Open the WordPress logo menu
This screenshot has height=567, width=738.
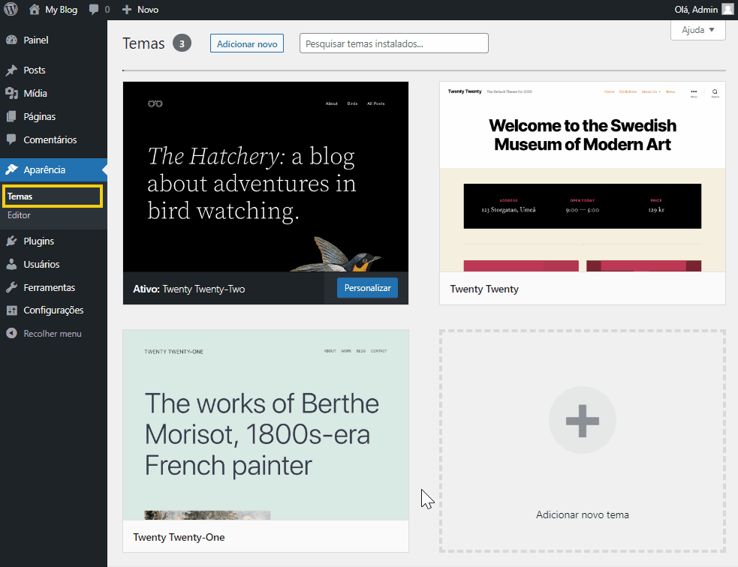coord(11,10)
